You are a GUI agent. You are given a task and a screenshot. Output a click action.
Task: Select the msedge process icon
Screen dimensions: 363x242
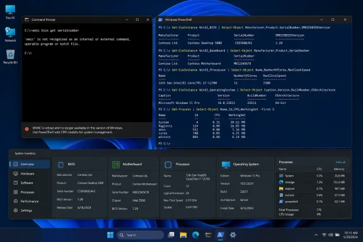pyautogui.click(x=281, y=182)
